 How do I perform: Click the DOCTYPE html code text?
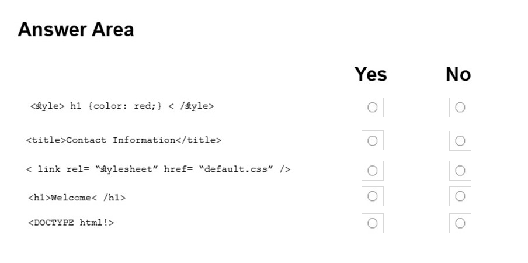coord(71,223)
